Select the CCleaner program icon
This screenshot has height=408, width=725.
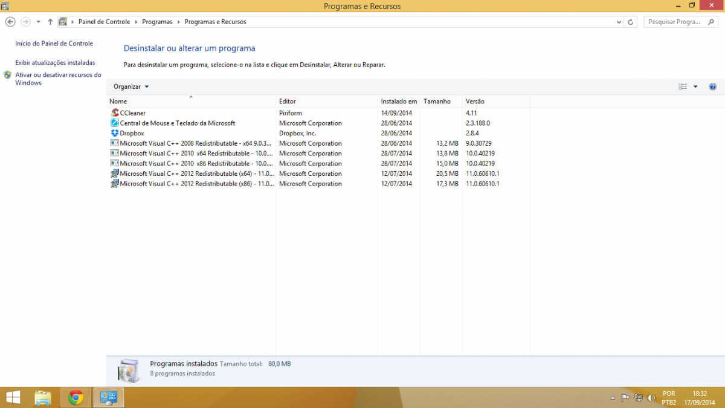(x=115, y=113)
